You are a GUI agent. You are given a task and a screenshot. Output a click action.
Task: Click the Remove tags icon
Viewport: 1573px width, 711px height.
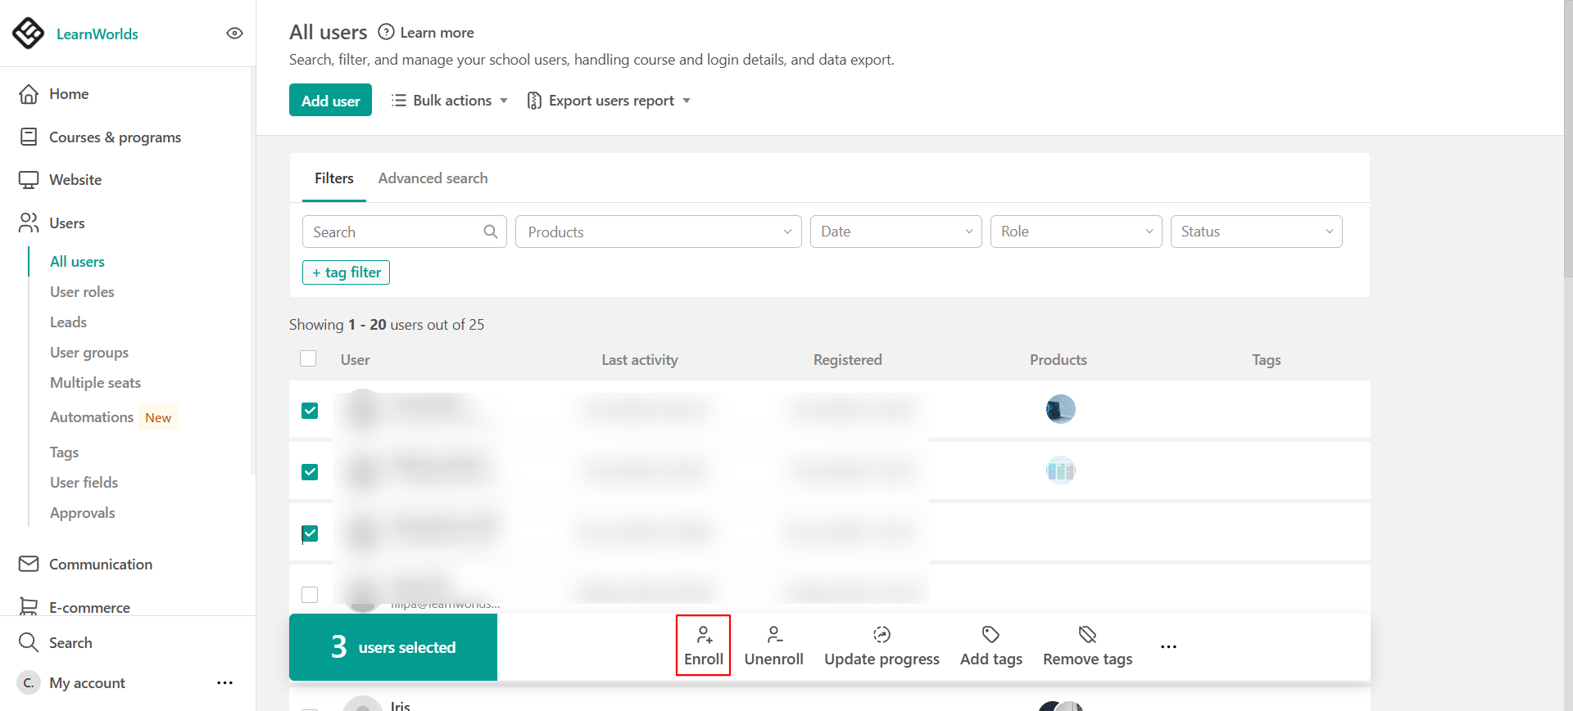pos(1087,635)
